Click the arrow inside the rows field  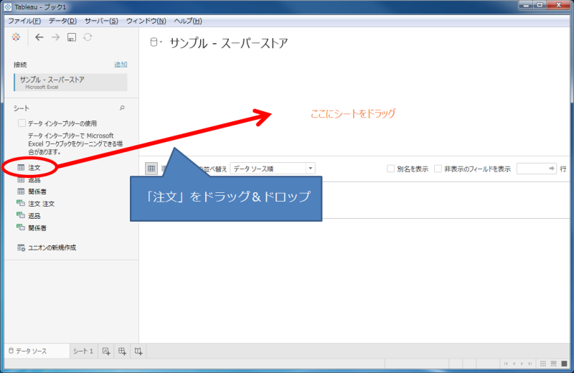click(552, 169)
